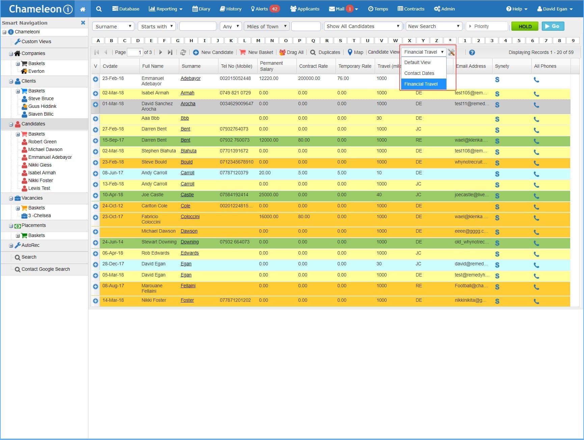This screenshot has height=440, width=584.
Task: Open the Diary menu
Action: point(201,9)
